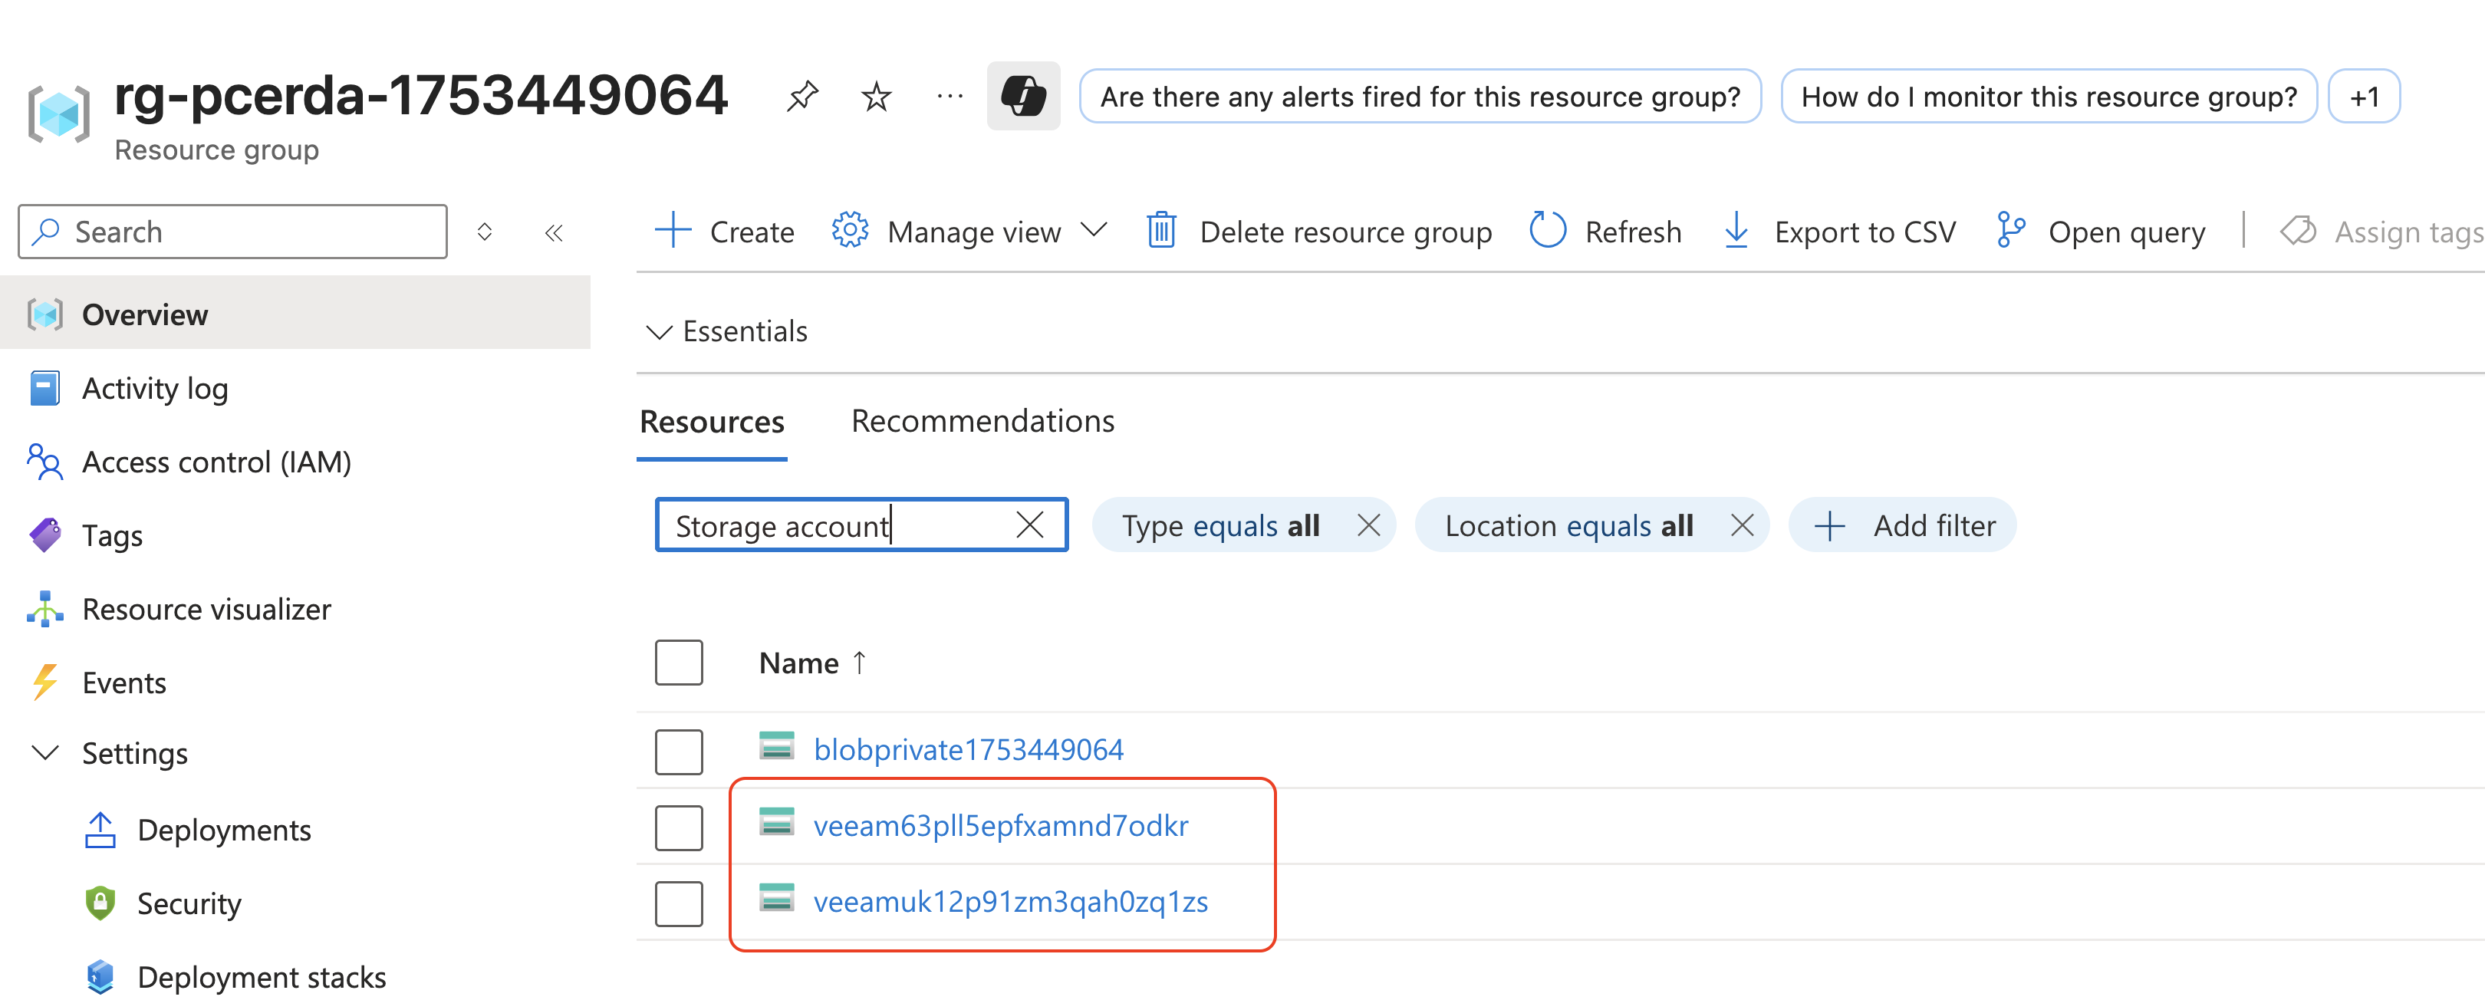Switch to the Recommendations tab
Image resolution: width=2485 pixels, height=1000 pixels.
tap(982, 420)
